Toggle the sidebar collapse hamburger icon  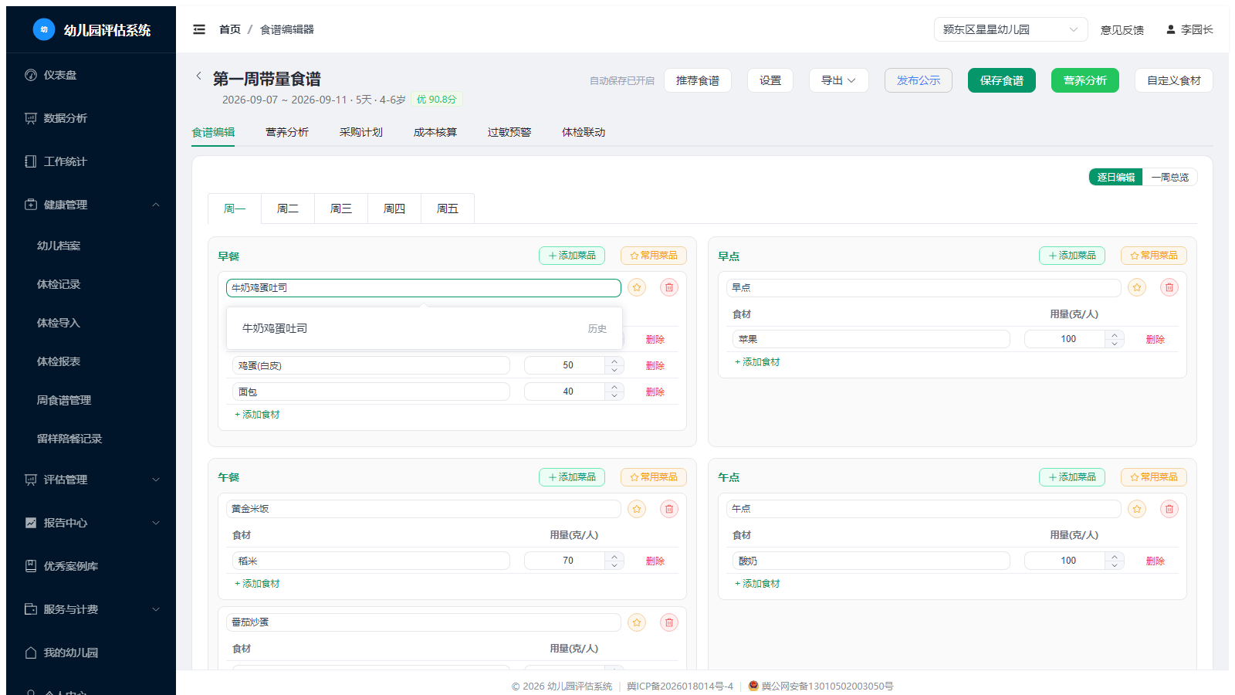tap(199, 29)
